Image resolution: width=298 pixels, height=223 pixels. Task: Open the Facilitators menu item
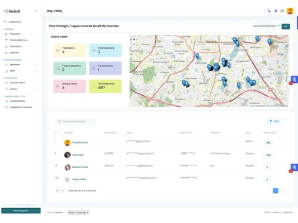coord(15,46)
